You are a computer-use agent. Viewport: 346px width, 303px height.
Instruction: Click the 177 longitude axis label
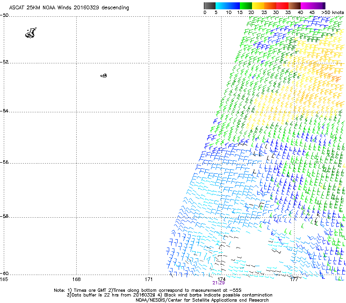coord(294,279)
